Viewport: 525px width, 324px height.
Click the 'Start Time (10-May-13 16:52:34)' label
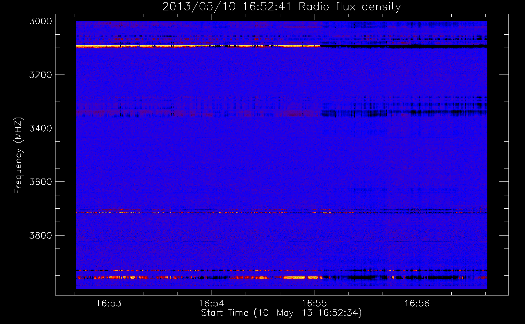281,313
